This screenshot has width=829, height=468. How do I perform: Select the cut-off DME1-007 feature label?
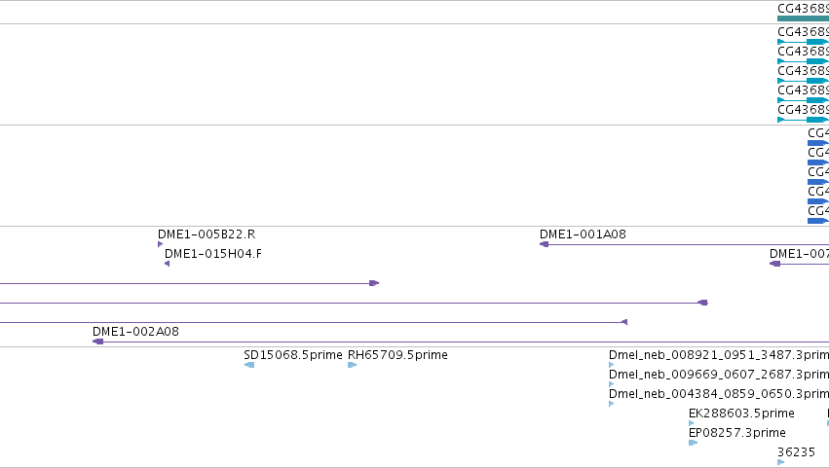coord(799,254)
